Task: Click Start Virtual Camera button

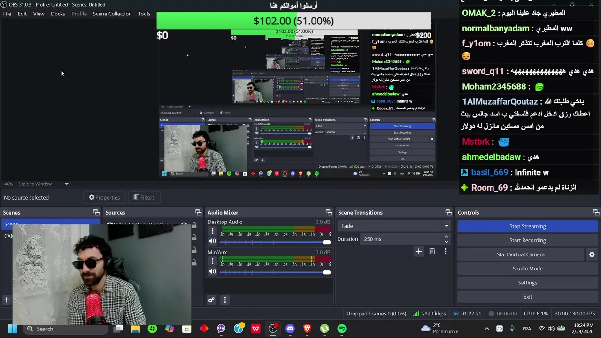Action: point(520,254)
